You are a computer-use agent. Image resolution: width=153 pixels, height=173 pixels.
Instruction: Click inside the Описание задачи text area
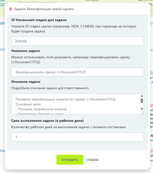76,104
